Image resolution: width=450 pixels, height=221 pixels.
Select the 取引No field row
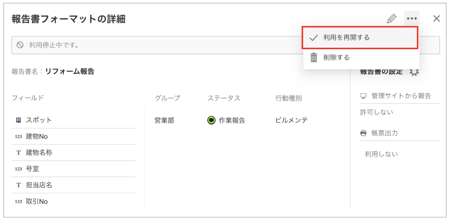[73, 201]
